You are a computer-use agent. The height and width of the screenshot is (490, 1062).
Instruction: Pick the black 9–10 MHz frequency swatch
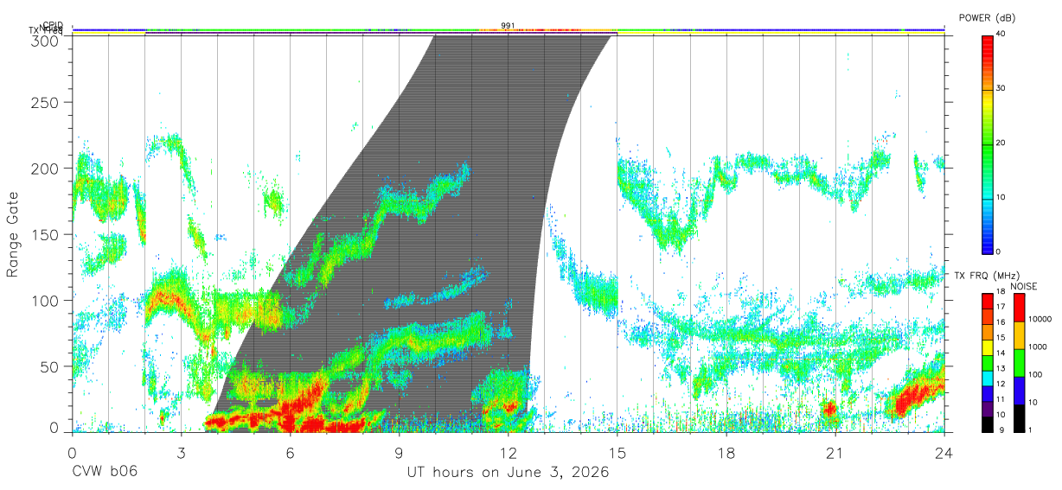[x=987, y=423]
